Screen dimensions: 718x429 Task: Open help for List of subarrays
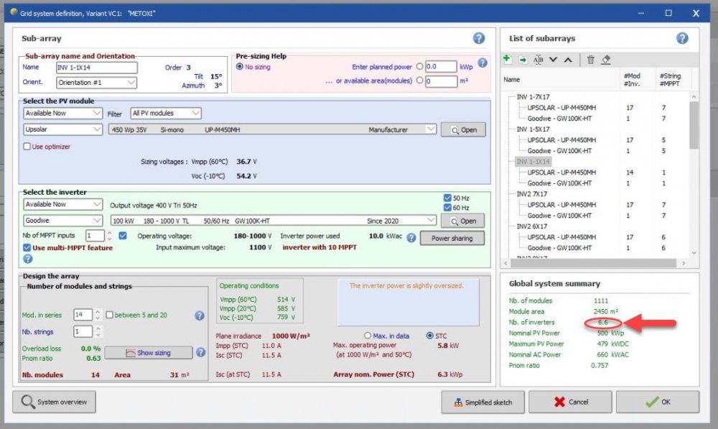pos(682,39)
